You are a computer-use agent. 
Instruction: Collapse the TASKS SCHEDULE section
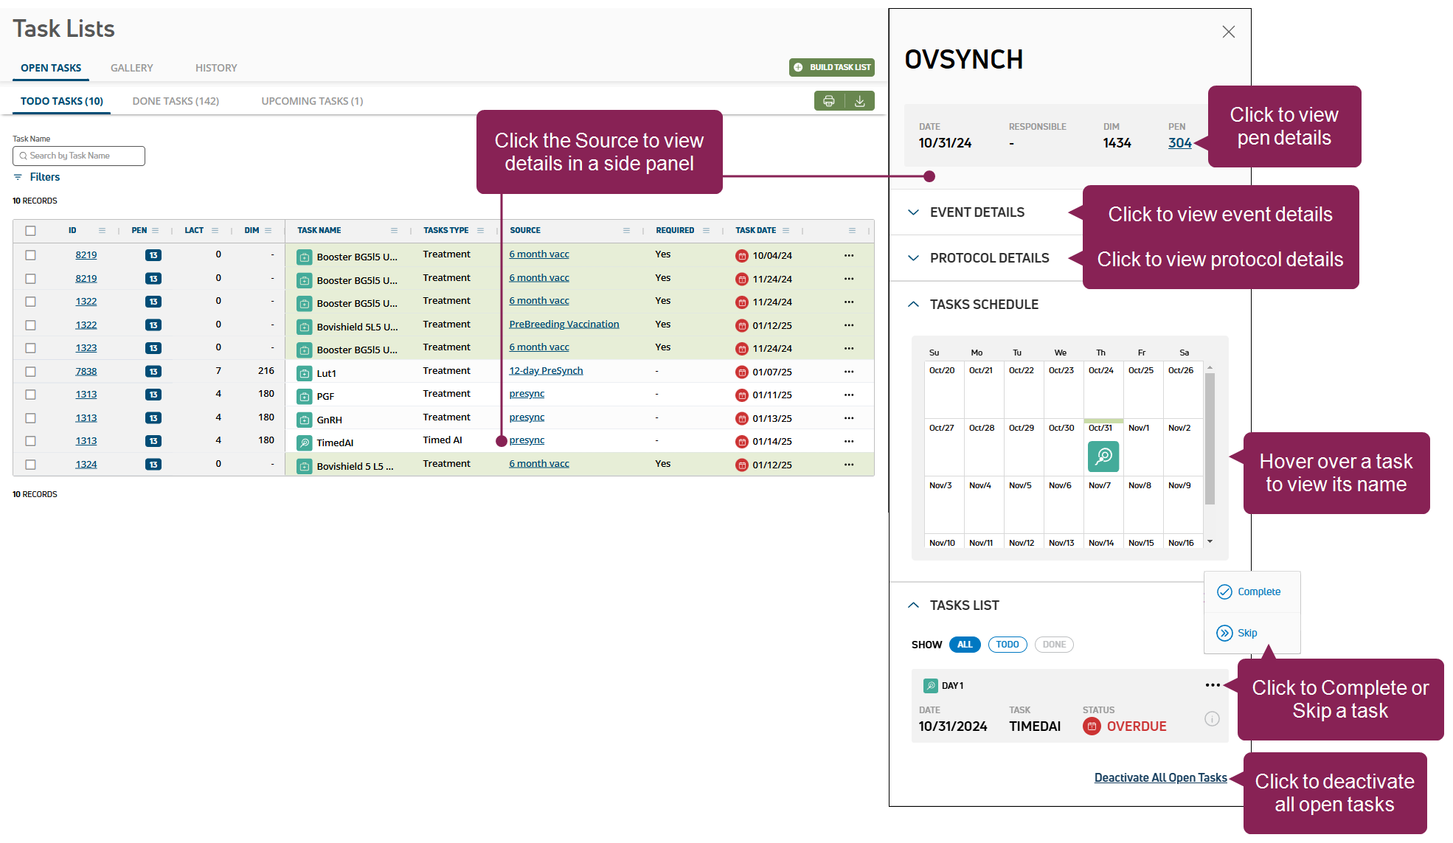[x=913, y=304]
